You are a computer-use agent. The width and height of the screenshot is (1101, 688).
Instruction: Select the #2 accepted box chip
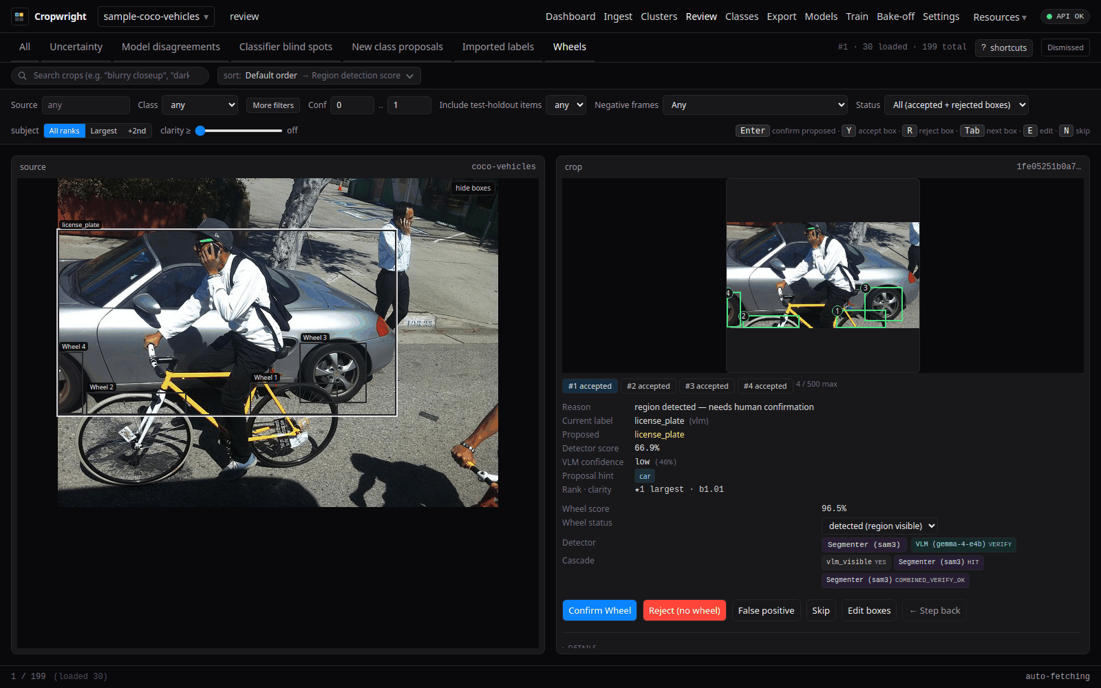coord(648,386)
